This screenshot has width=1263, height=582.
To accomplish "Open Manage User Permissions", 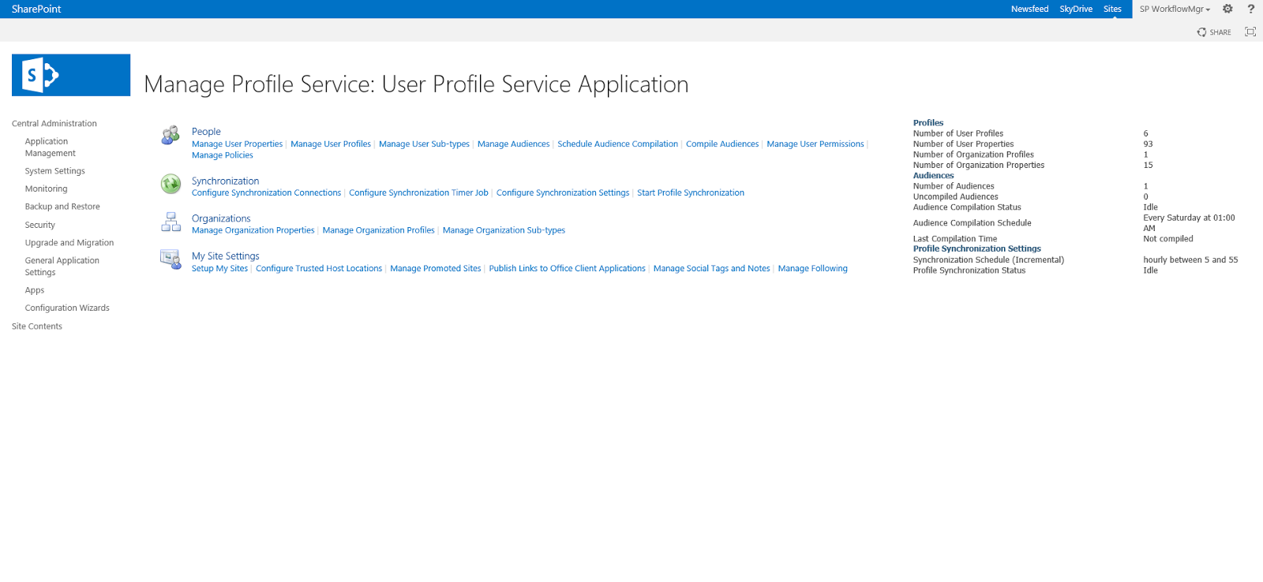I will [x=815, y=144].
